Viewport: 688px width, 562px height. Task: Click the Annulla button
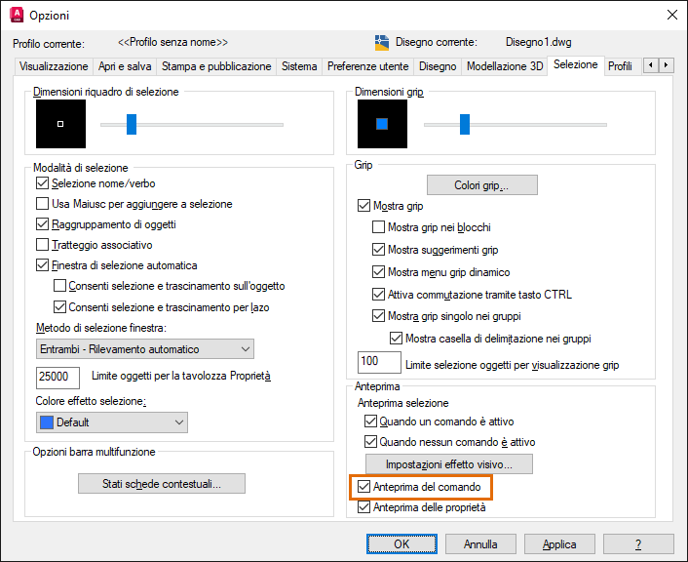480,544
